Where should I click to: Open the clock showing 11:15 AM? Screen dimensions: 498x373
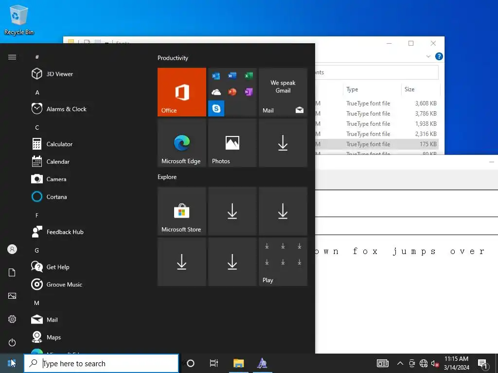[456, 363]
